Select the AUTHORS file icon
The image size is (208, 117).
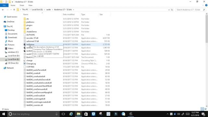[25, 35]
